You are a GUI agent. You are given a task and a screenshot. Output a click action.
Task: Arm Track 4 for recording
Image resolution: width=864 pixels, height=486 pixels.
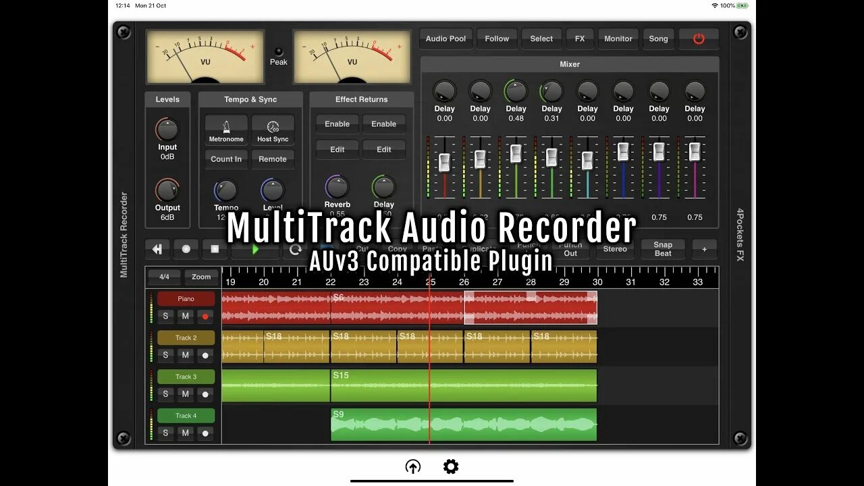pos(206,433)
